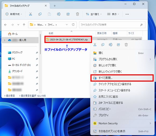The height and width of the screenshot is (136, 156).
Task: Expand the Norton Security submenu arrow
Action: coord(150,123)
